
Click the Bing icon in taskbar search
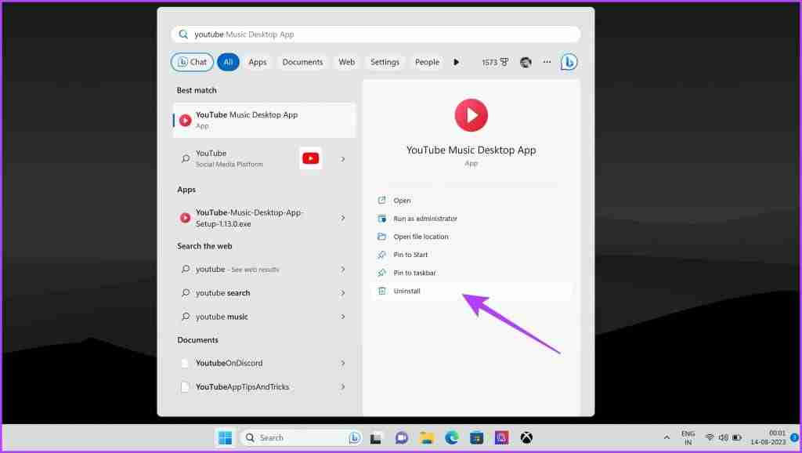click(x=354, y=437)
